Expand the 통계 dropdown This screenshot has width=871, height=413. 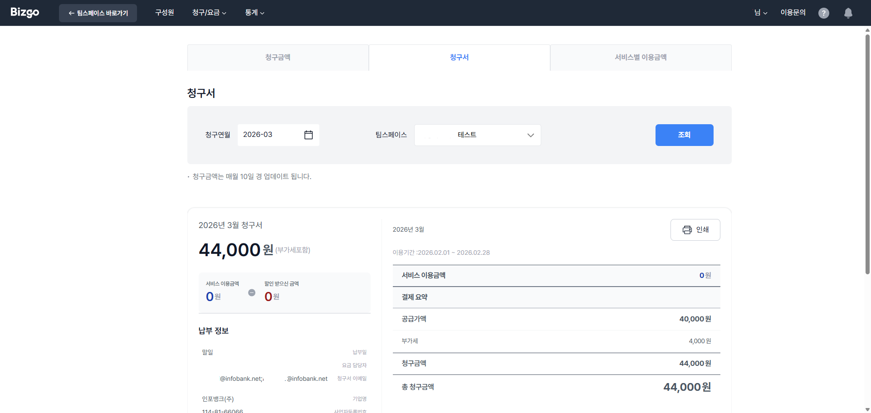point(254,12)
